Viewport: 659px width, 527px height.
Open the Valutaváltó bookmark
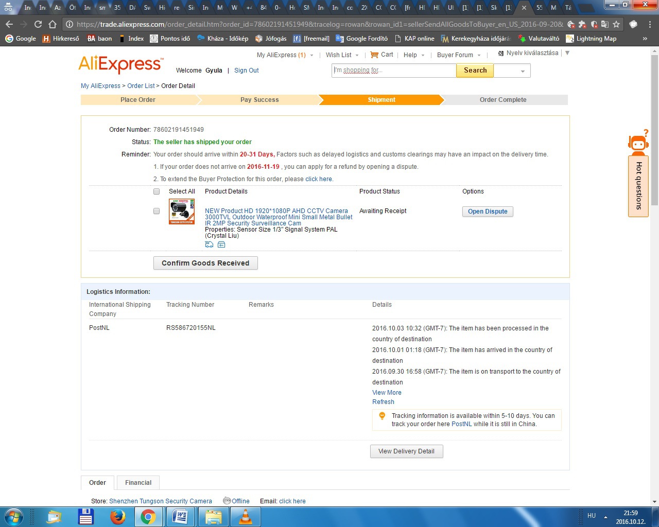[x=539, y=39]
